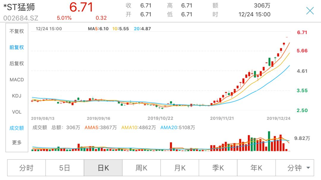Click the large current price 6.71
This screenshot has height=180, width=321.
[x=81, y=7]
